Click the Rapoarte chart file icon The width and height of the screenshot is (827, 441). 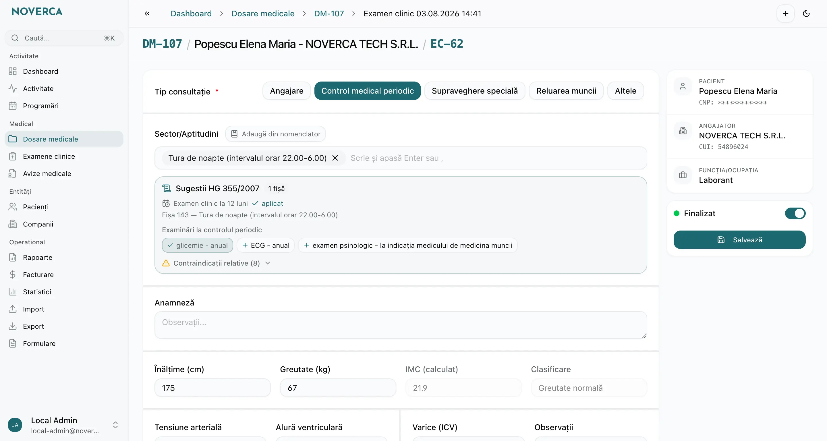[x=13, y=258]
